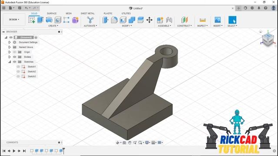The width and height of the screenshot is (278, 156).
Task: Activate the root component radio button
Action: (36, 38)
